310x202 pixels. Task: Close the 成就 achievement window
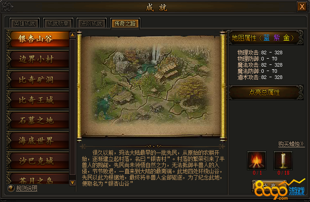[302, 7]
